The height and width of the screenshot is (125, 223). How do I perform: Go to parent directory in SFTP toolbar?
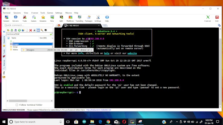pos(8,30)
